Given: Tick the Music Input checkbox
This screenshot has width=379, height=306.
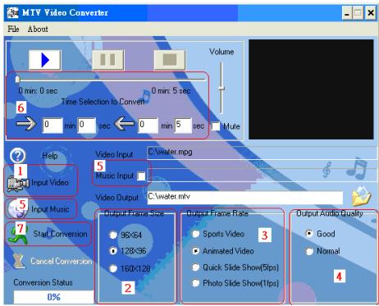Looking at the screenshot, I should click(x=141, y=176).
